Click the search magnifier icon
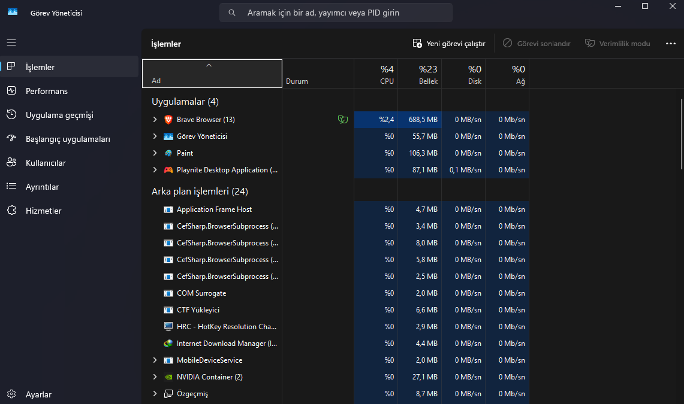The height and width of the screenshot is (404, 684). [232, 13]
